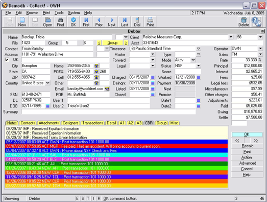Send email via the Email field icon
The height and width of the screenshot is (202, 267).
click(x=107, y=88)
